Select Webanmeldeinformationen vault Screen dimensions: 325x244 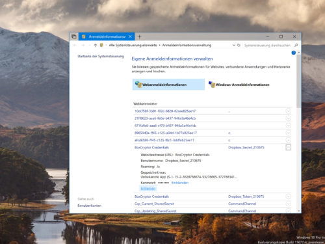pos(168,85)
